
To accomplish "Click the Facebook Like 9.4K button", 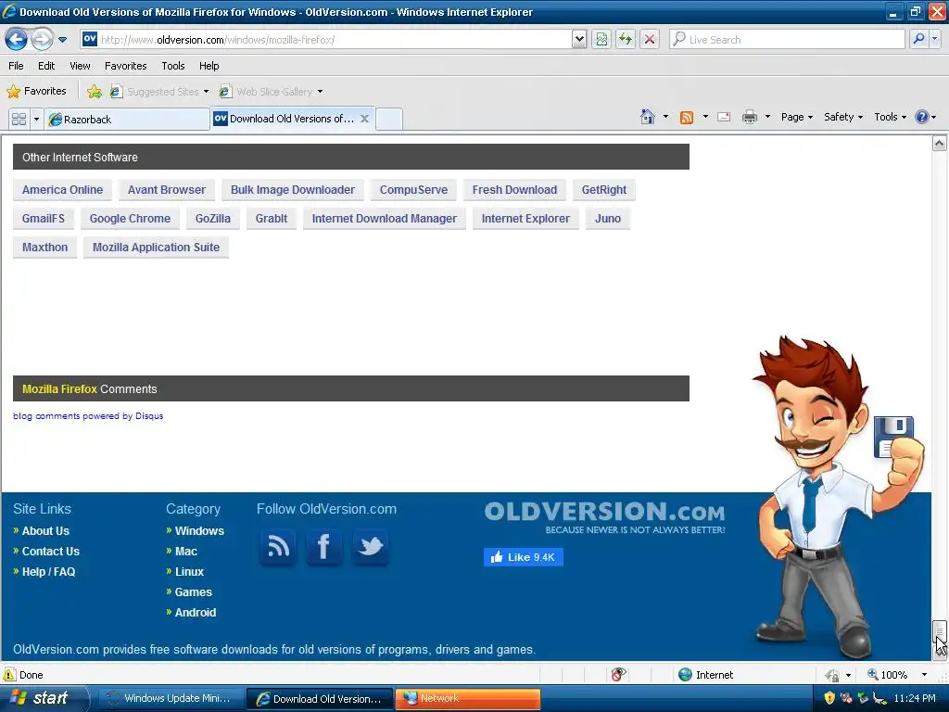I will pyautogui.click(x=524, y=557).
